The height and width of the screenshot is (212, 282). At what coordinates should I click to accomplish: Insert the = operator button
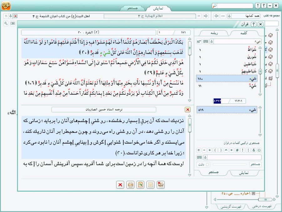pos(198,150)
